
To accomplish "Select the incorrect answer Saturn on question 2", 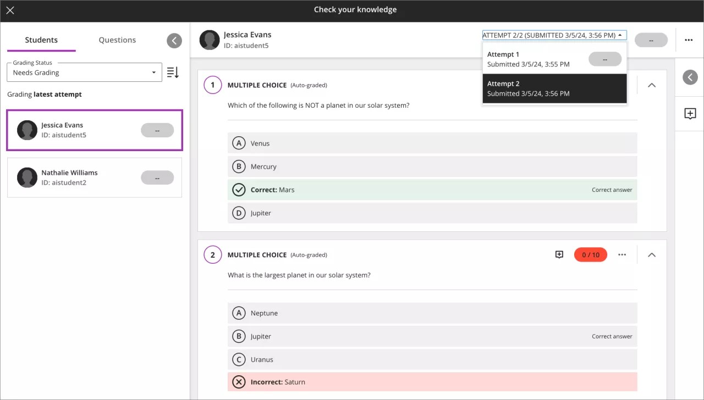I will click(432, 381).
